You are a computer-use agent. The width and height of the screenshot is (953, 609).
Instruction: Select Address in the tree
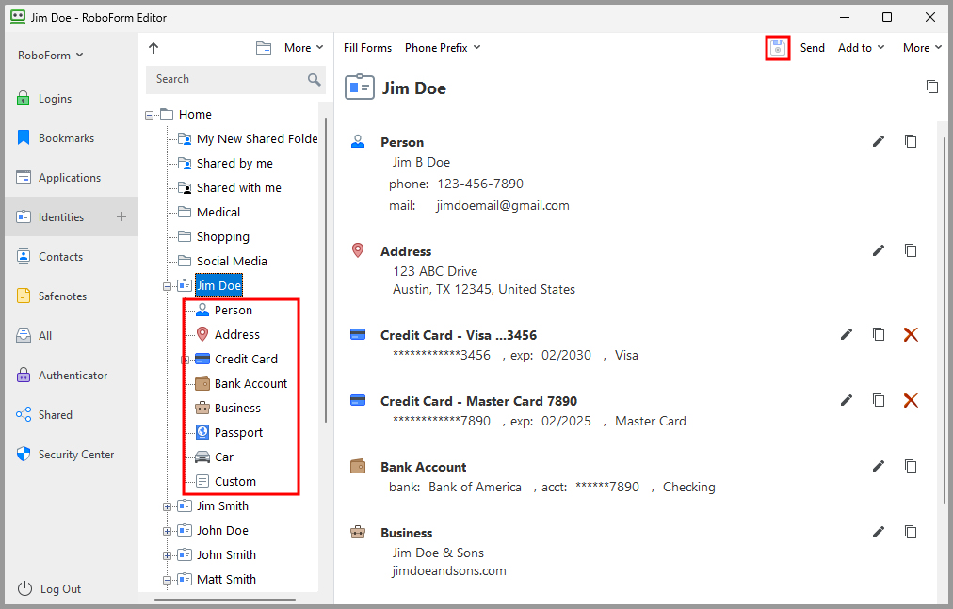pyautogui.click(x=227, y=334)
